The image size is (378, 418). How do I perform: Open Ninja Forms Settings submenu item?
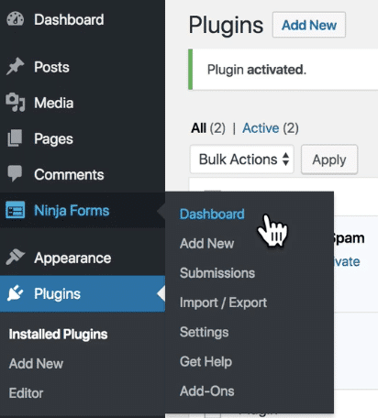(204, 332)
